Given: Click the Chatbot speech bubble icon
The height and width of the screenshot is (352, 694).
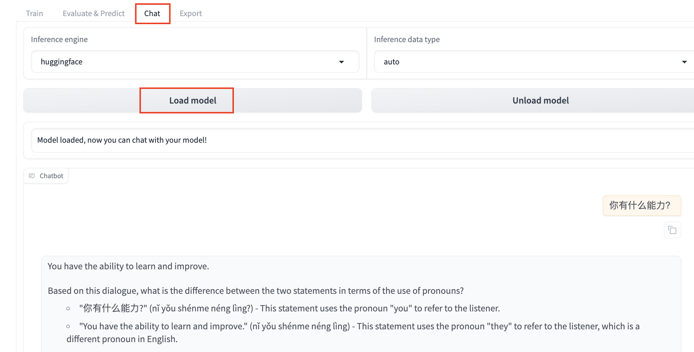Looking at the screenshot, I should coord(32,176).
